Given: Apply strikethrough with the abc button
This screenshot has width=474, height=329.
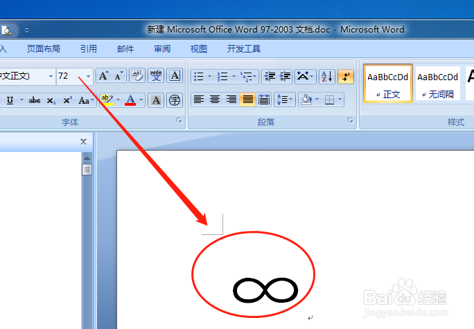Looking at the screenshot, I should [x=35, y=100].
